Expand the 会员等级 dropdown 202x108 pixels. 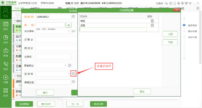click(x=69, y=31)
